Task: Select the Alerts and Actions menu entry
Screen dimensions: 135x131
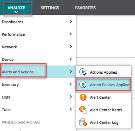Action: click(x=38, y=72)
